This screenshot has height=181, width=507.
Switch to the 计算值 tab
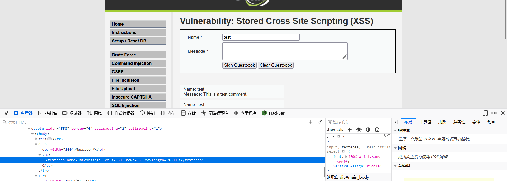point(425,122)
